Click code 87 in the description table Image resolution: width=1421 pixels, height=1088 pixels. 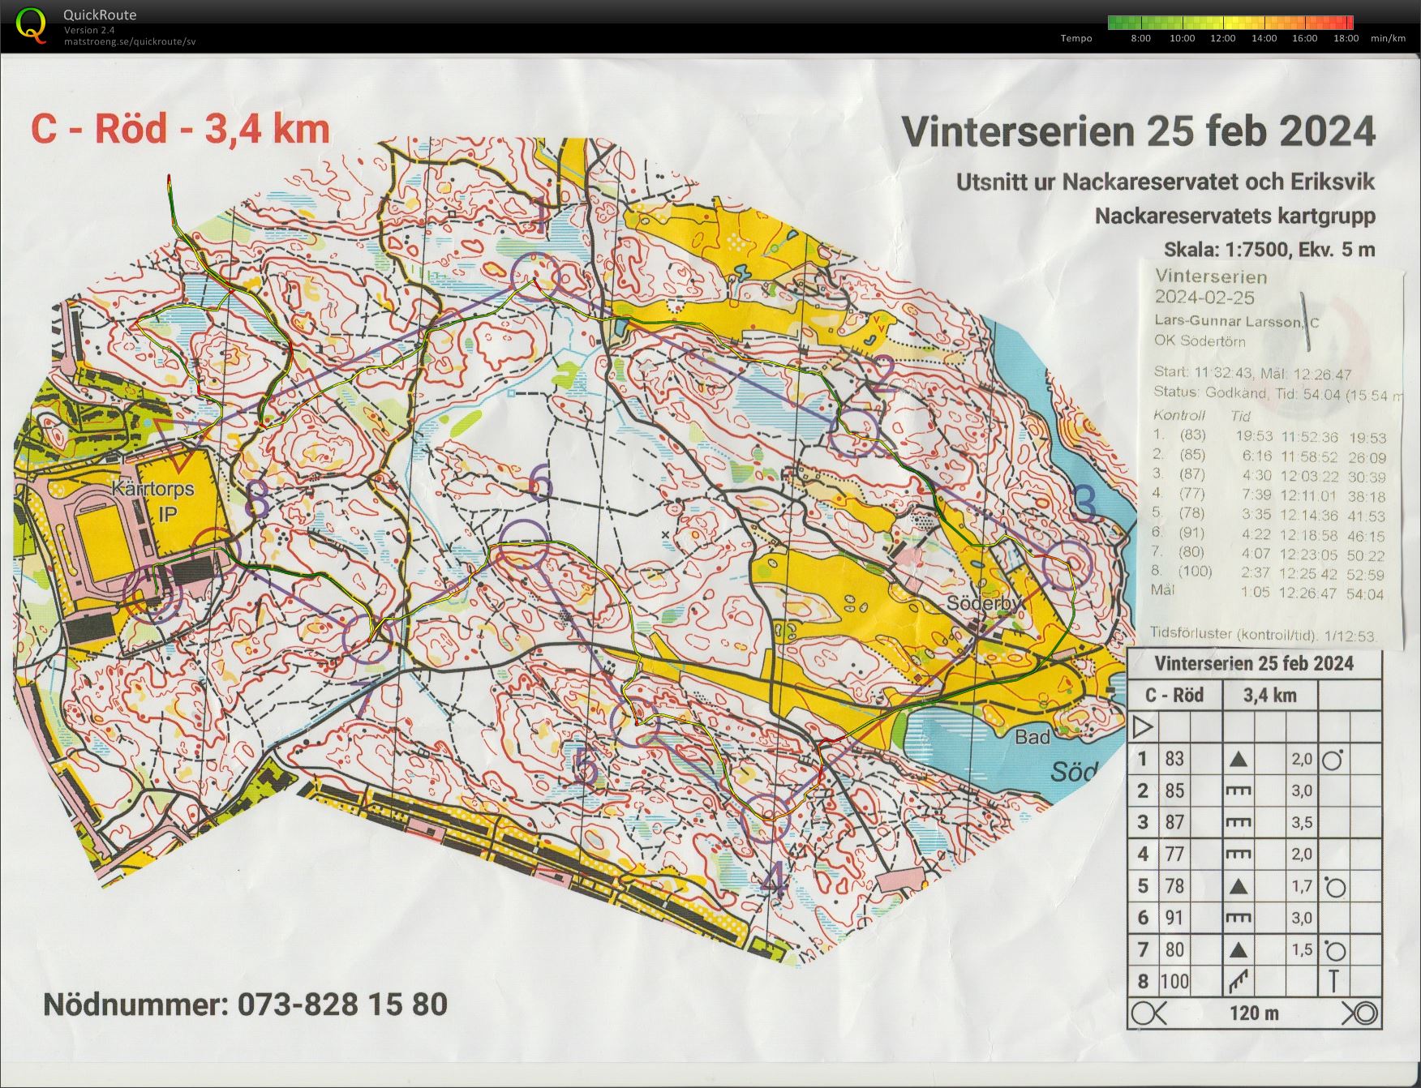(x=1174, y=823)
